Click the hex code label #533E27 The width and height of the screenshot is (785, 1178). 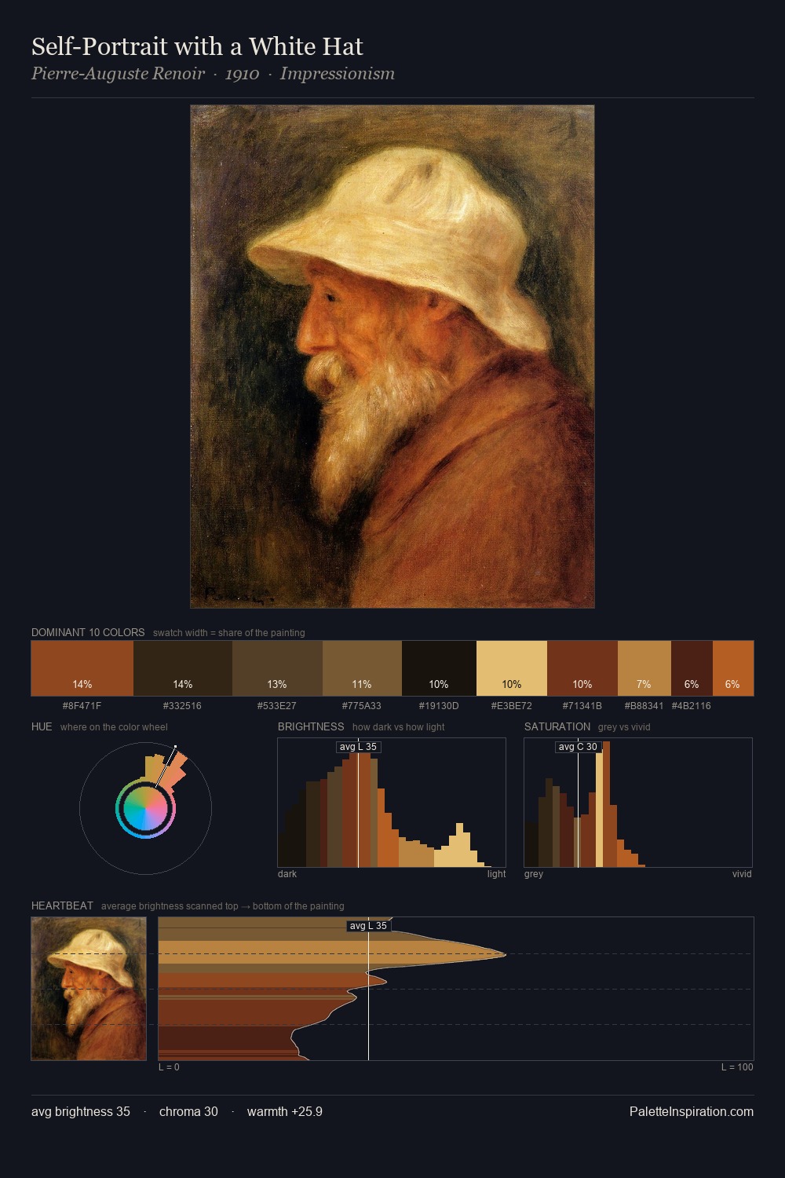277,706
